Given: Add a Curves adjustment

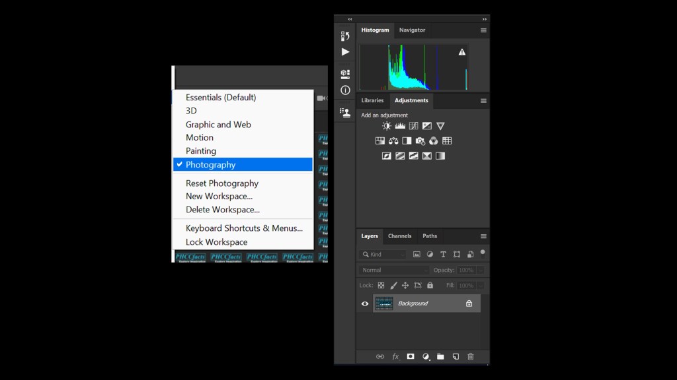Looking at the screenshot, I should pyautogui.click(x=413, y=126).
